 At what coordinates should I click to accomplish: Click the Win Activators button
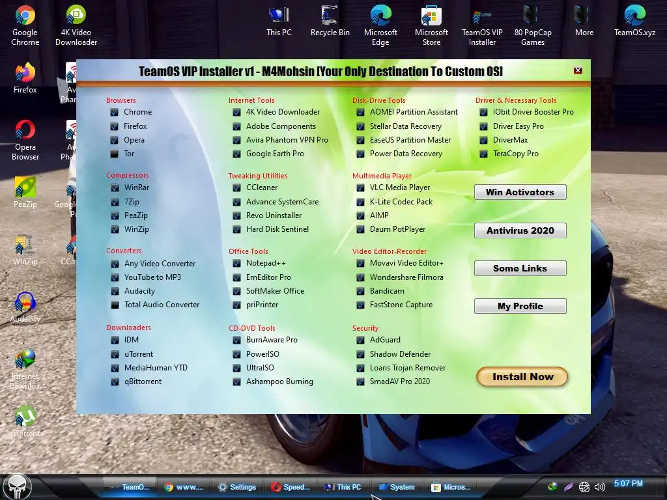[520, 192]
